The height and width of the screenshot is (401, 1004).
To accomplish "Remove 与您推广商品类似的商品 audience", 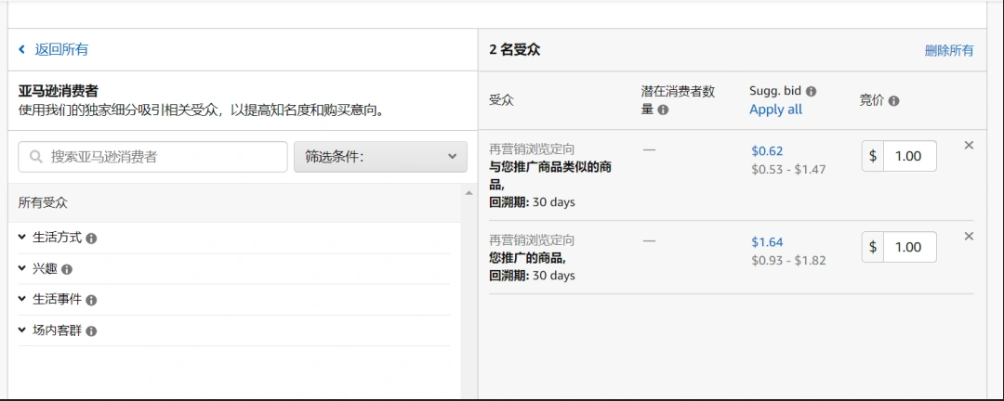I will pyautogui.click(x=969, y=145).
